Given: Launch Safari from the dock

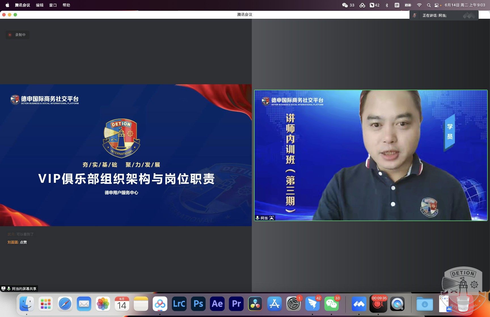Looking at the screenshot, I should (x=65, y=304).
